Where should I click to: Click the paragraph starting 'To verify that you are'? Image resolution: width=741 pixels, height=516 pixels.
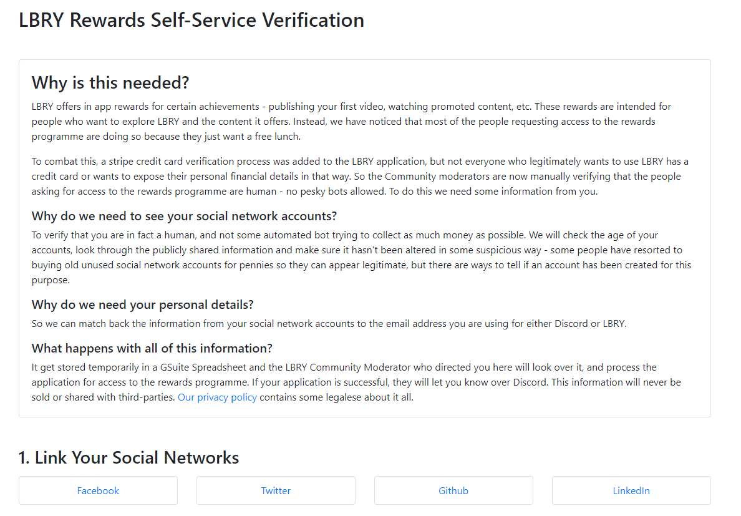coord(362,258)
